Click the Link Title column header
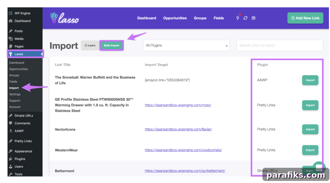 (x=63, y=65)
